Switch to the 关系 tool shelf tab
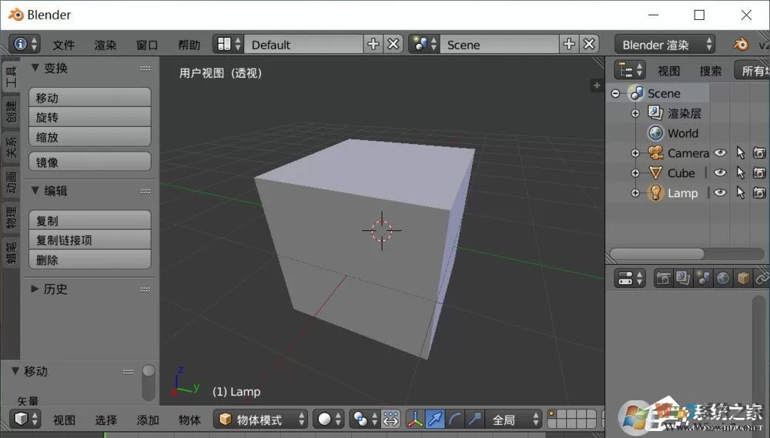Image resolution: width=770 pixels, height=438 pixels. pyautogui.click(x=11, y=147)
